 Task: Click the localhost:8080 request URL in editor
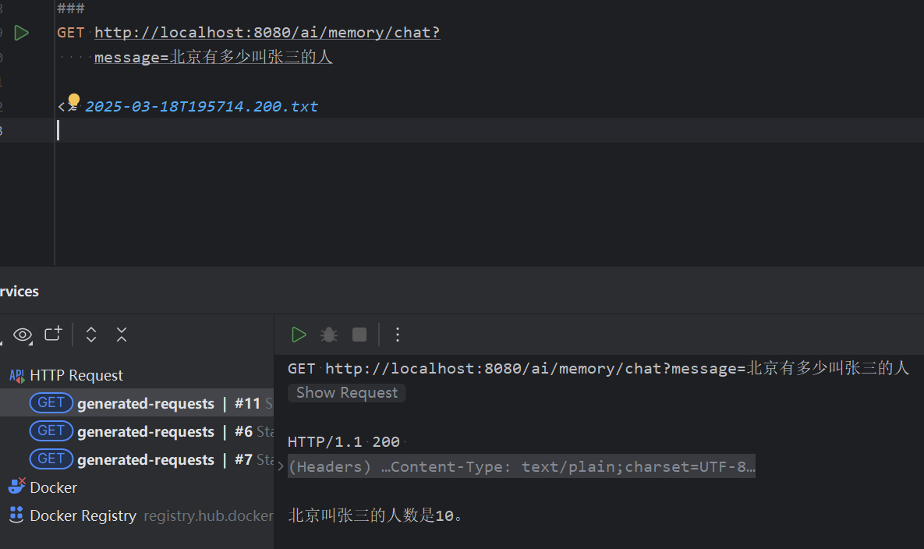click(x=267, y=33)
